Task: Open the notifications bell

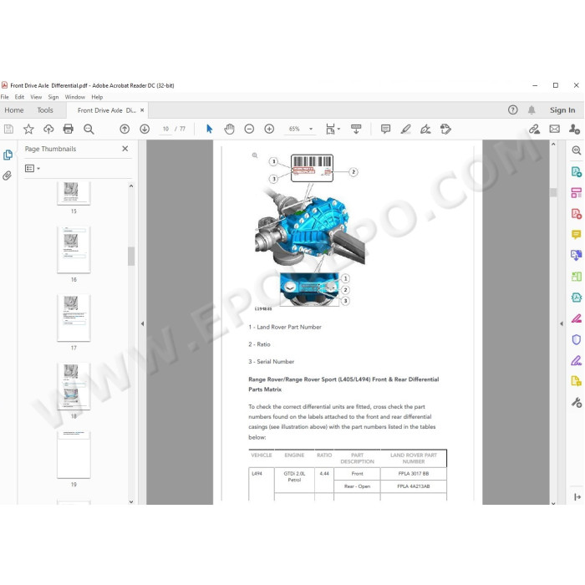Action: click(x=532, y=109)
